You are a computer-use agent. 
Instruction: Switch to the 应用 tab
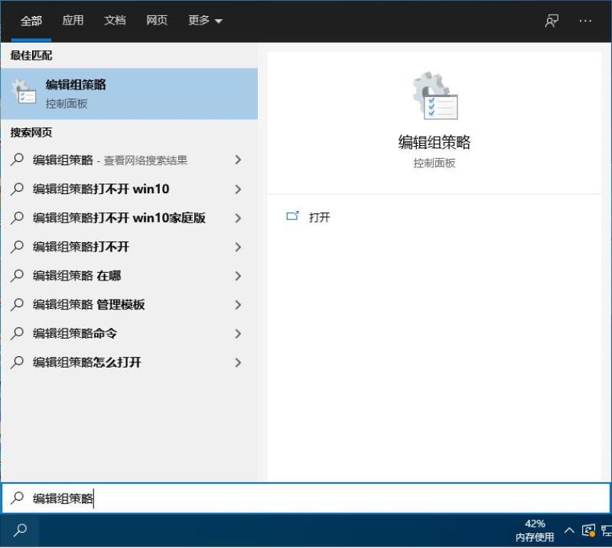coord(73,21)
